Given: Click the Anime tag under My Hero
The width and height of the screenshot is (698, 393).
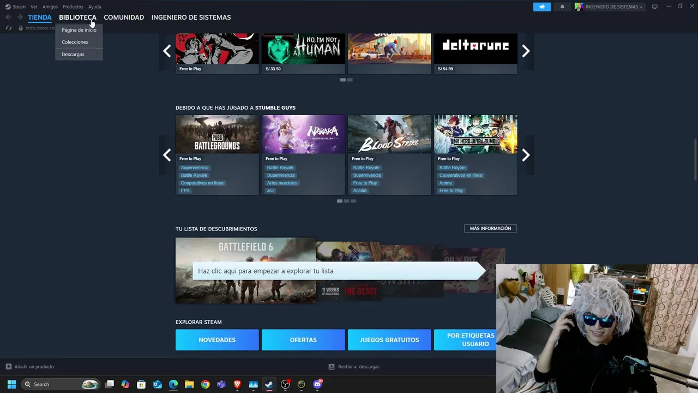Looking at the screenshot, I should pos(446,183).
